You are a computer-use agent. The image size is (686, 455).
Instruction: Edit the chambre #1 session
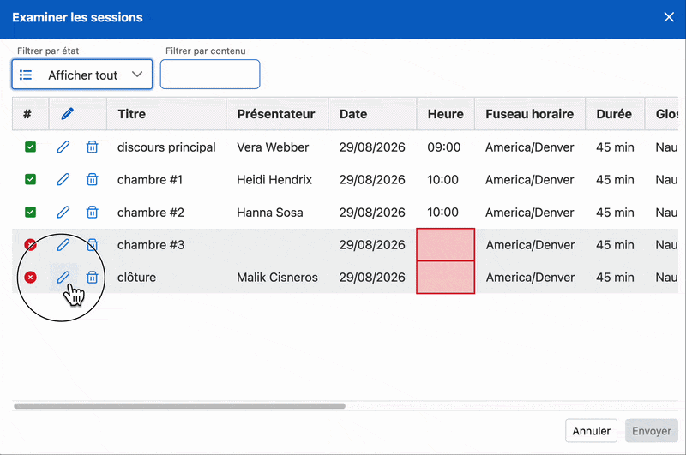[x=63, y=179]
